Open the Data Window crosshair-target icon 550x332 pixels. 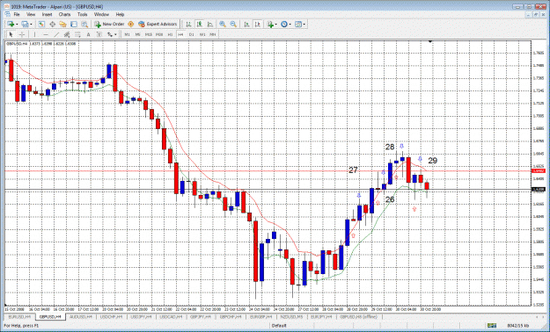(x=52, y=25)
